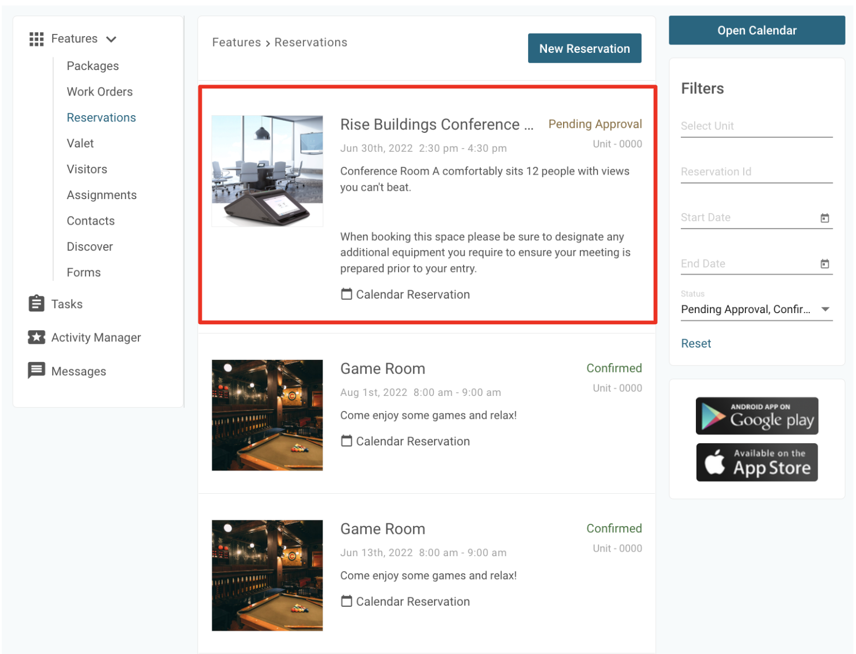Expand the Status filter dropdown
856x654 pixels.
825,309
